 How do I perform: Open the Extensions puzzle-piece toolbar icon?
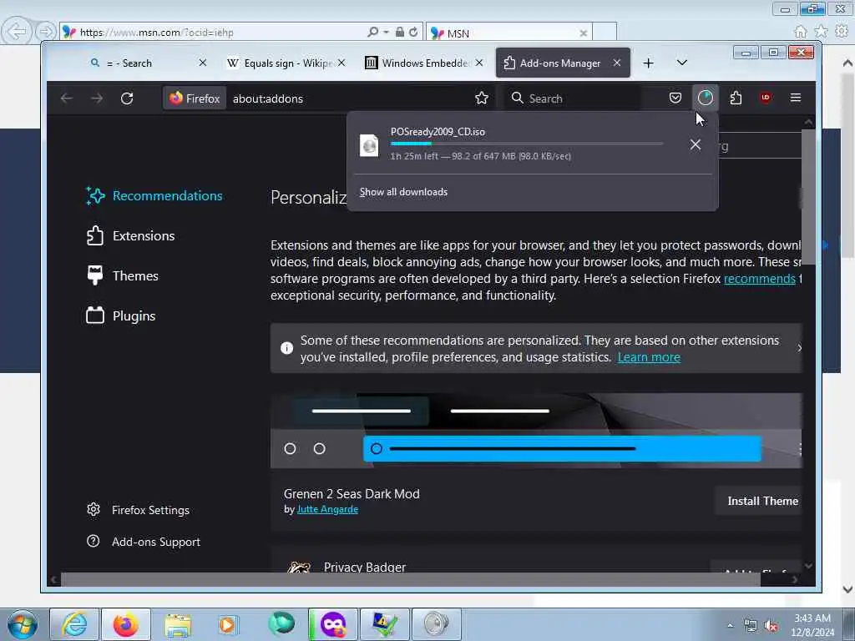coord(736,98)
